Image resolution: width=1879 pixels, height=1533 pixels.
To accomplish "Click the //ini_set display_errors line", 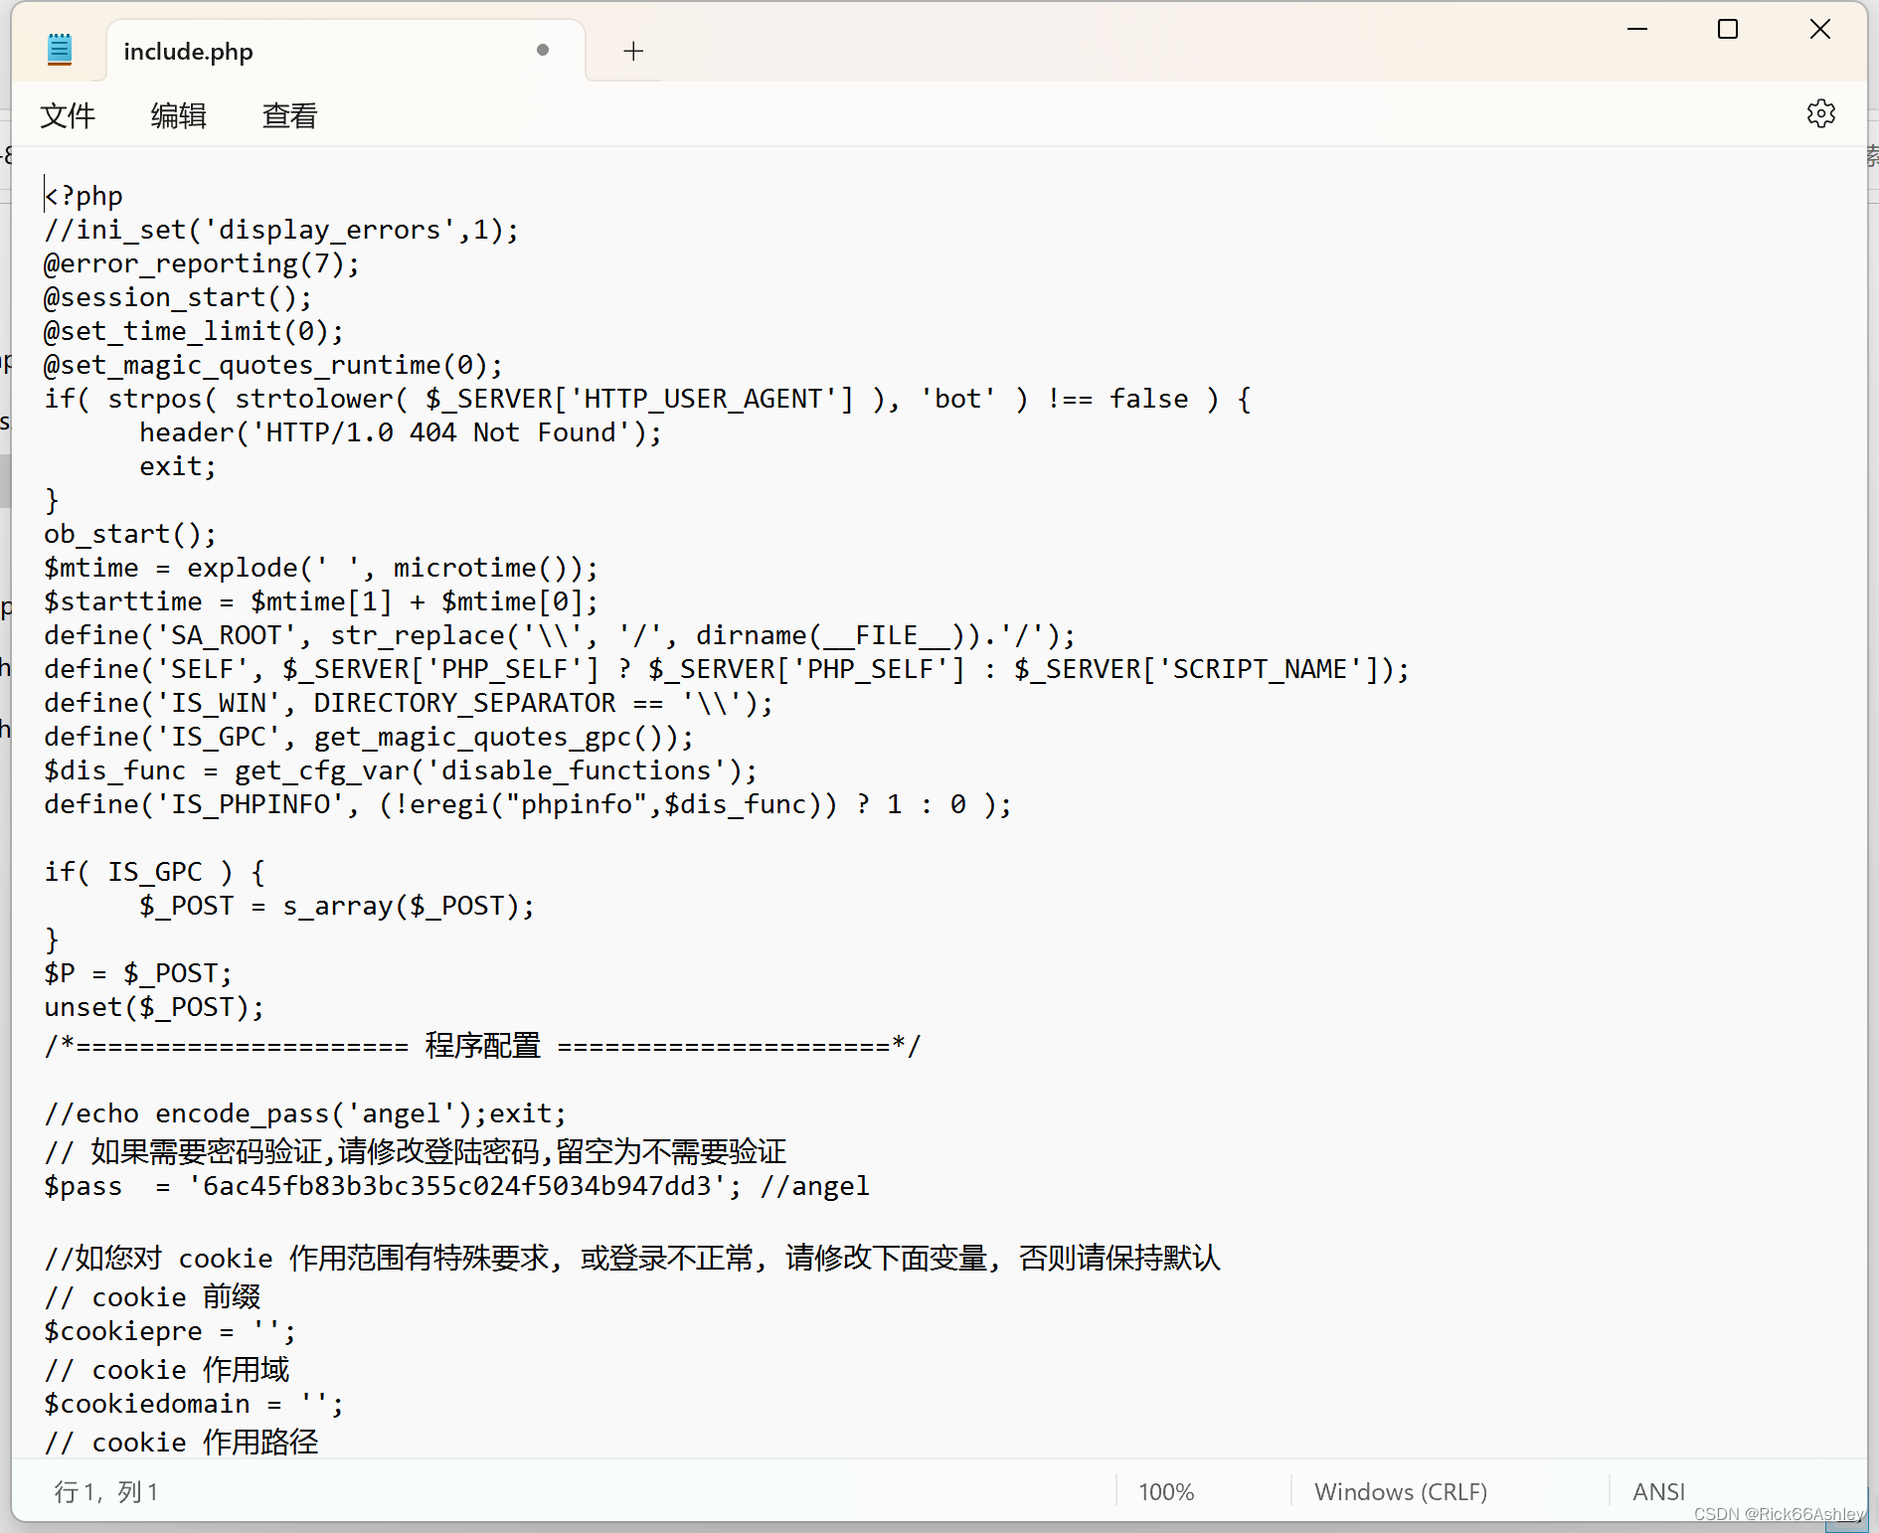I will tap(281, 230).
